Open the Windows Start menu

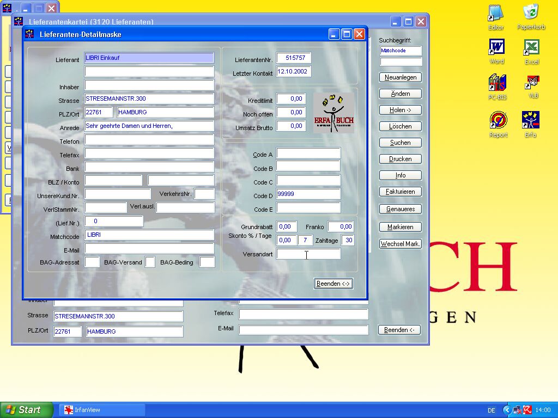tap(26, 410)
